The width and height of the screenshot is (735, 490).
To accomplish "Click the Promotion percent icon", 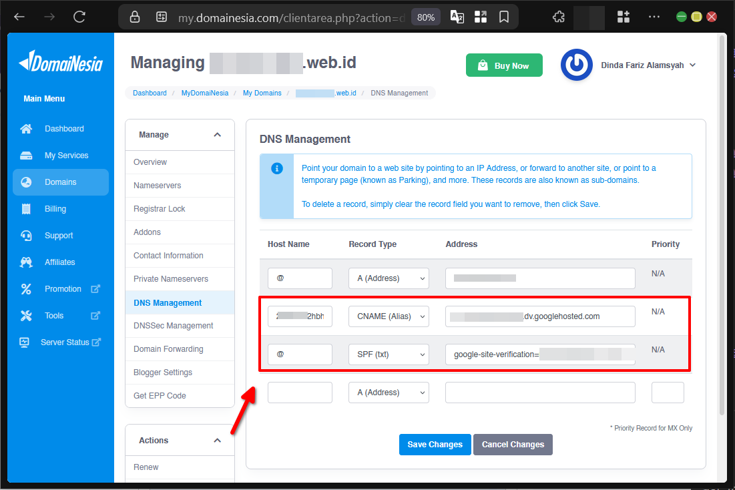I will [26, 289].
